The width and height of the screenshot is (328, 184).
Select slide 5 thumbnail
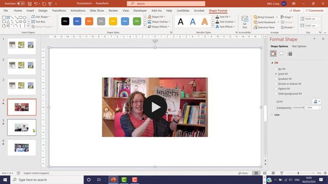pos(22,127)
